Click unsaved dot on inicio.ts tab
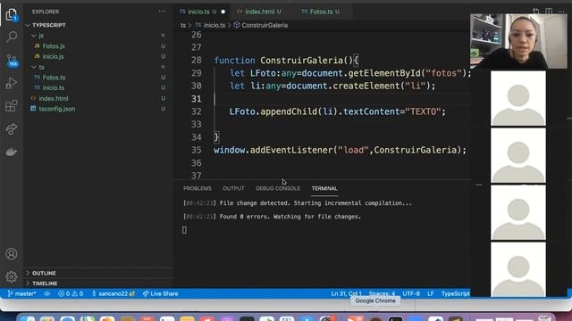This screenshot has width=572, height=321. tap(223, 12)
